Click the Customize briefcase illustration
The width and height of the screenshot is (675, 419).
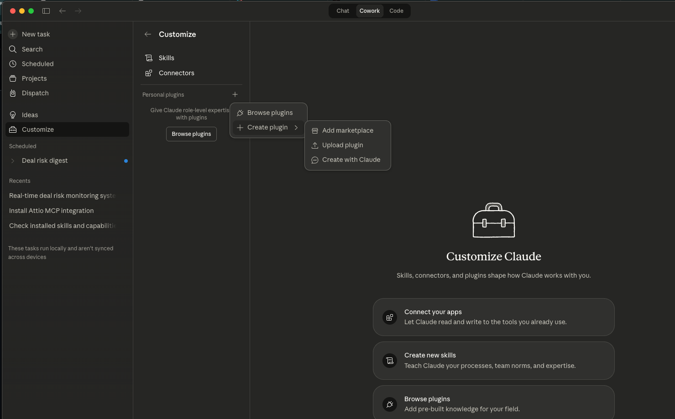pyautogui.click(x=493, y=221)
